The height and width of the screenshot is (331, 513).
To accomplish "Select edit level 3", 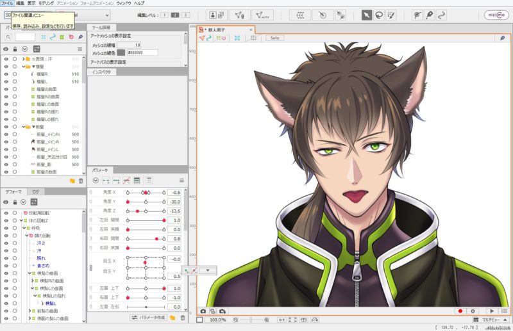I will tap(185, 15).
